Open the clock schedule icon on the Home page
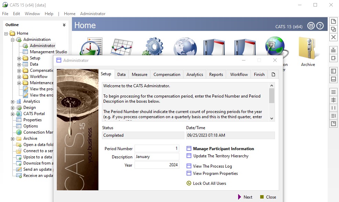The width and height of the screenshot is (339, 202). pyautogui.click(x=91, y=46)
